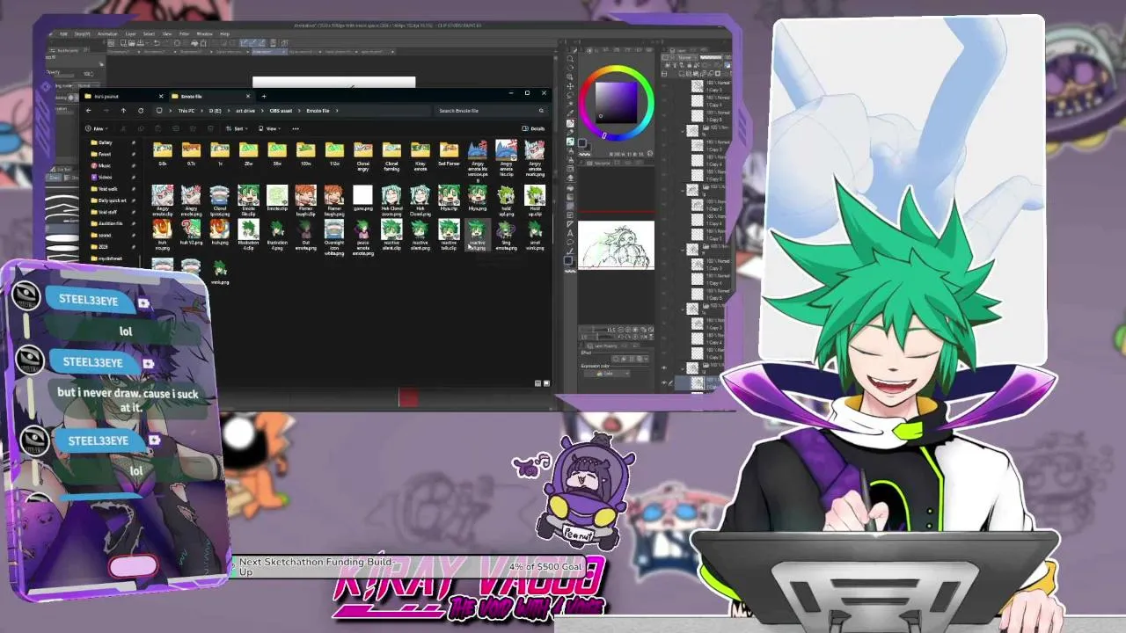Open Music in Explorer sidebar
Screen dimensions: 1126x633
click(x=104, y=165)
